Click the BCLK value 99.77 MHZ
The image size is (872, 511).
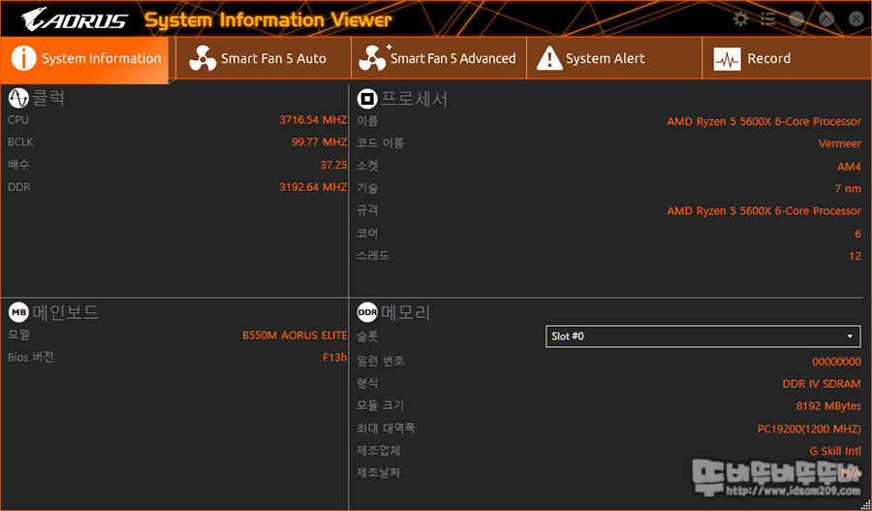(x=319, y=142)
